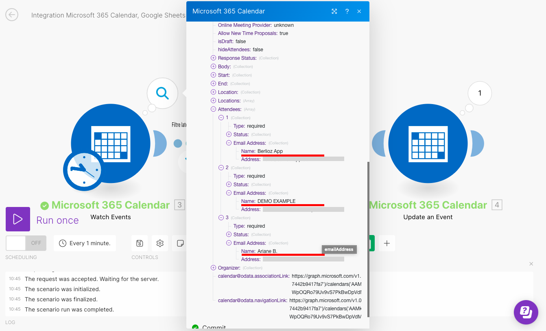Close the Microsoft 365 Calendar dialog

coord(359,11)
